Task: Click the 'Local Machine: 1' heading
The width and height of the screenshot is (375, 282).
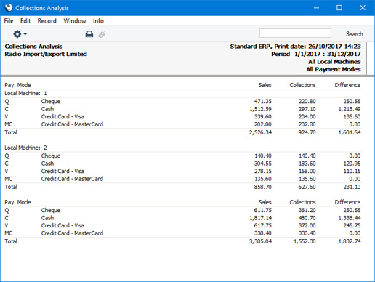Action: point(25,93)
